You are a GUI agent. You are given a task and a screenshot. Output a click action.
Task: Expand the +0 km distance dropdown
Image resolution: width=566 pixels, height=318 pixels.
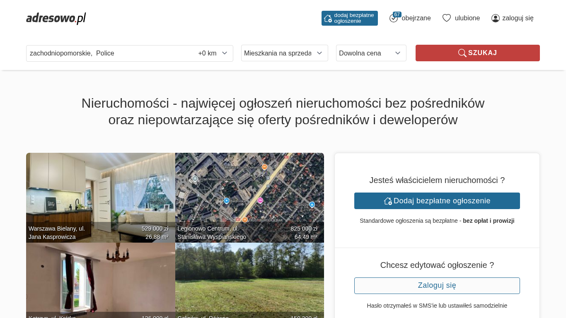(x=213, y=53)
